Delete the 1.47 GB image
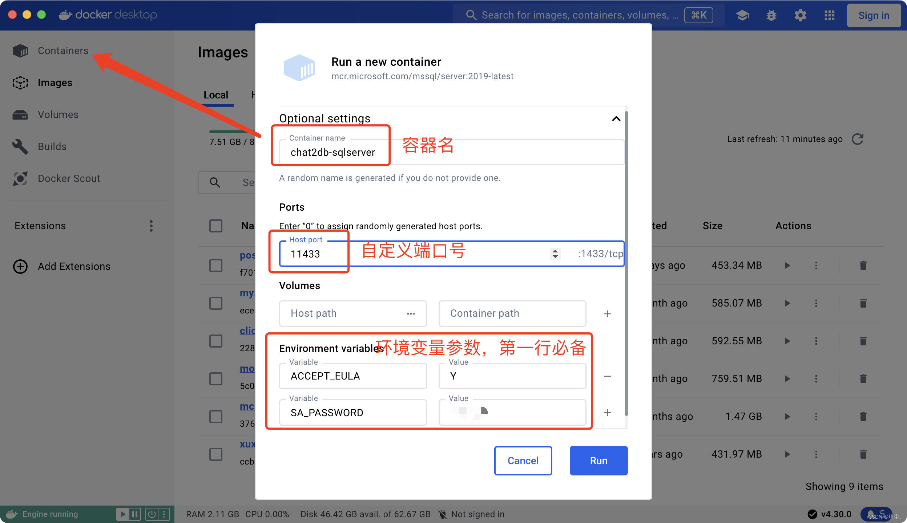907x523 pixels. (x=863, y=417)
